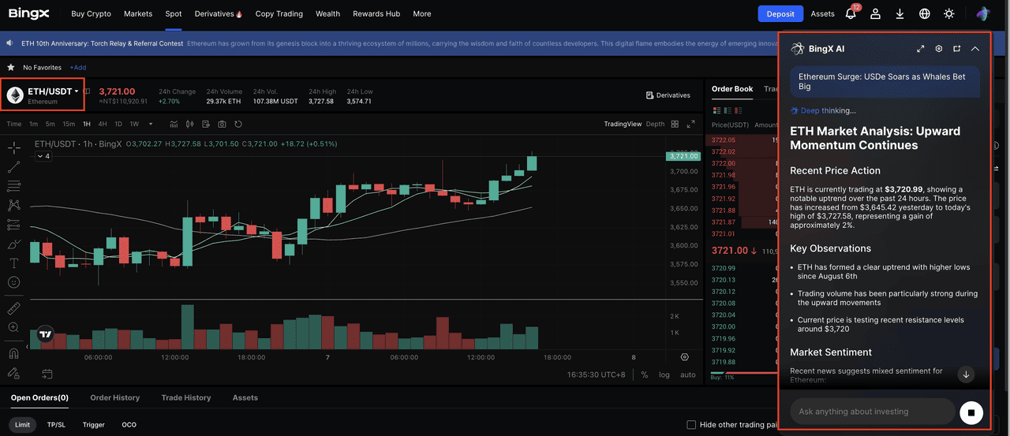This screenshot has height=436, width=1010.
Task: Open chart settings edit icon
Action: pos(205,124)
